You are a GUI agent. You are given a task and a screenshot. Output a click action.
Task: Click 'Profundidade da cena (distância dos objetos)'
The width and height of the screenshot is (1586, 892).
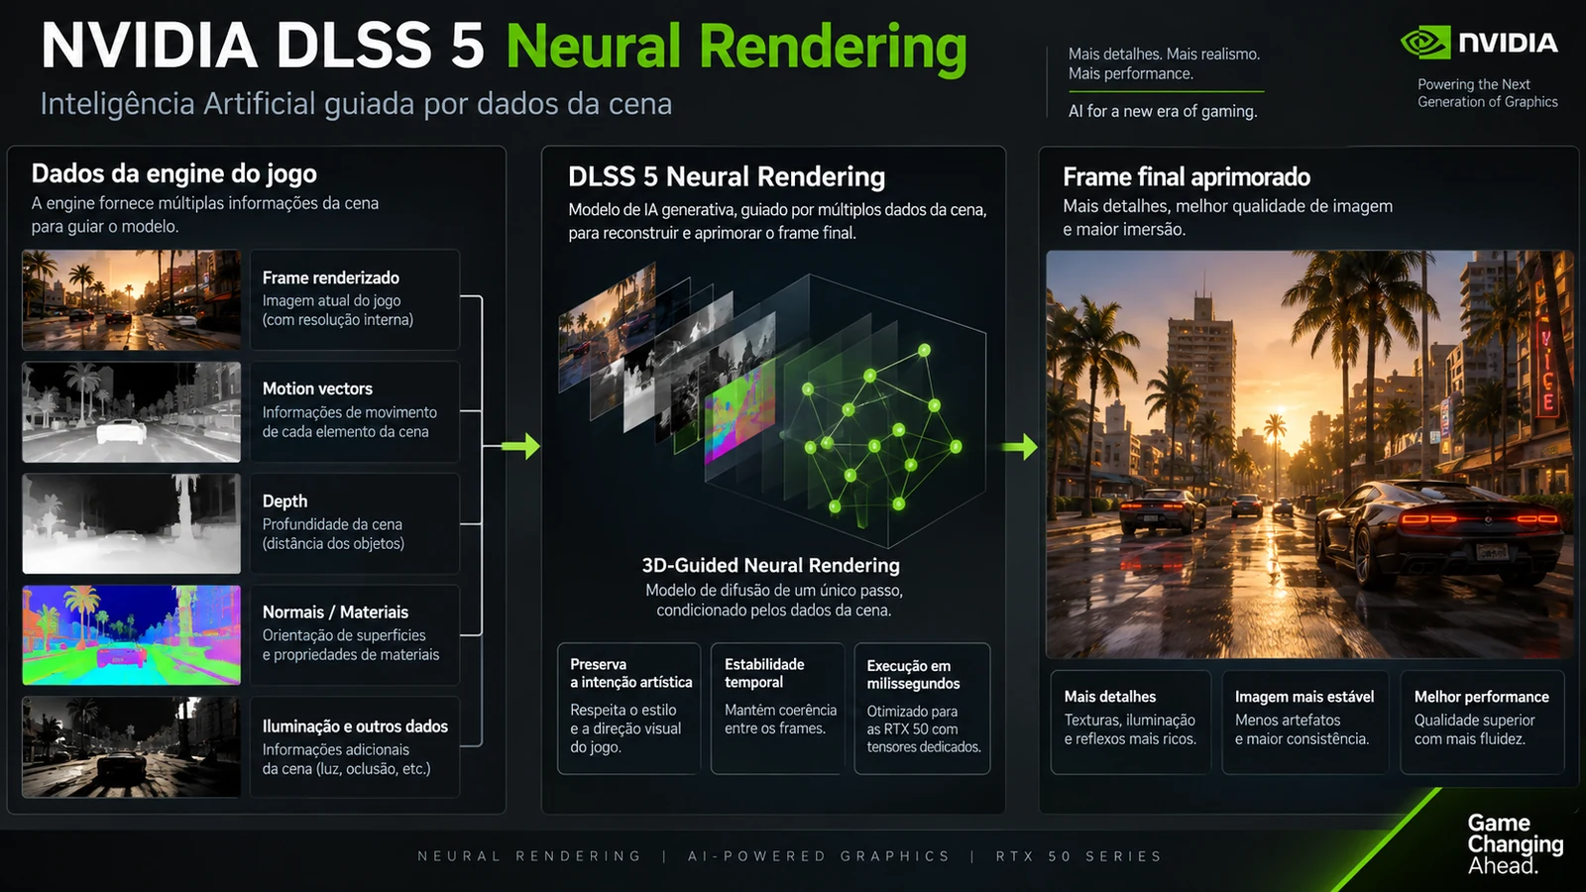tap(333, 534)
